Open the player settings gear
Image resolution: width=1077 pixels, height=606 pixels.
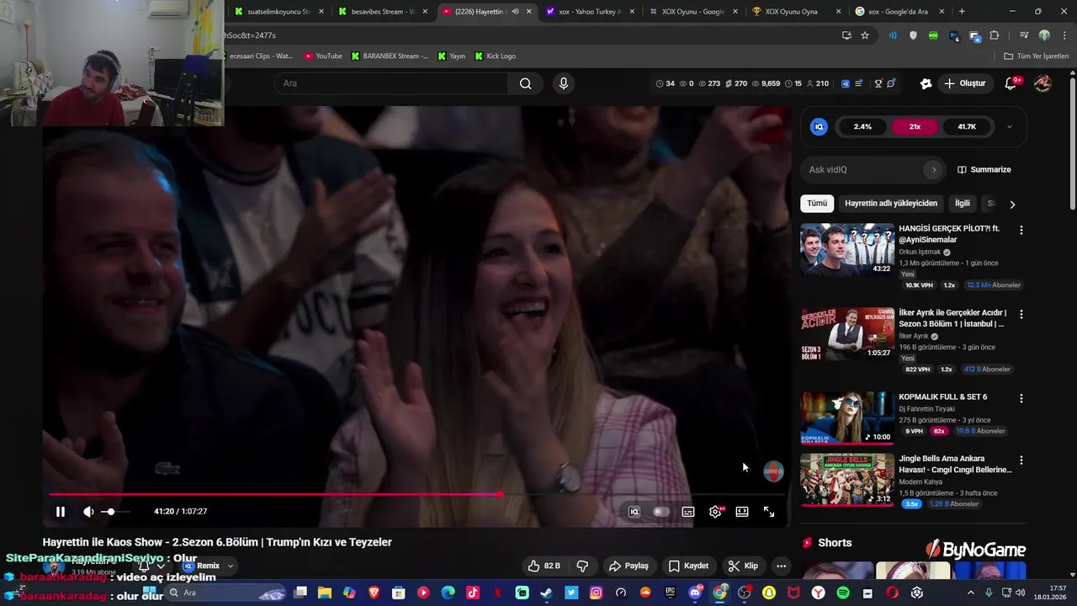[x=715, y=512]
